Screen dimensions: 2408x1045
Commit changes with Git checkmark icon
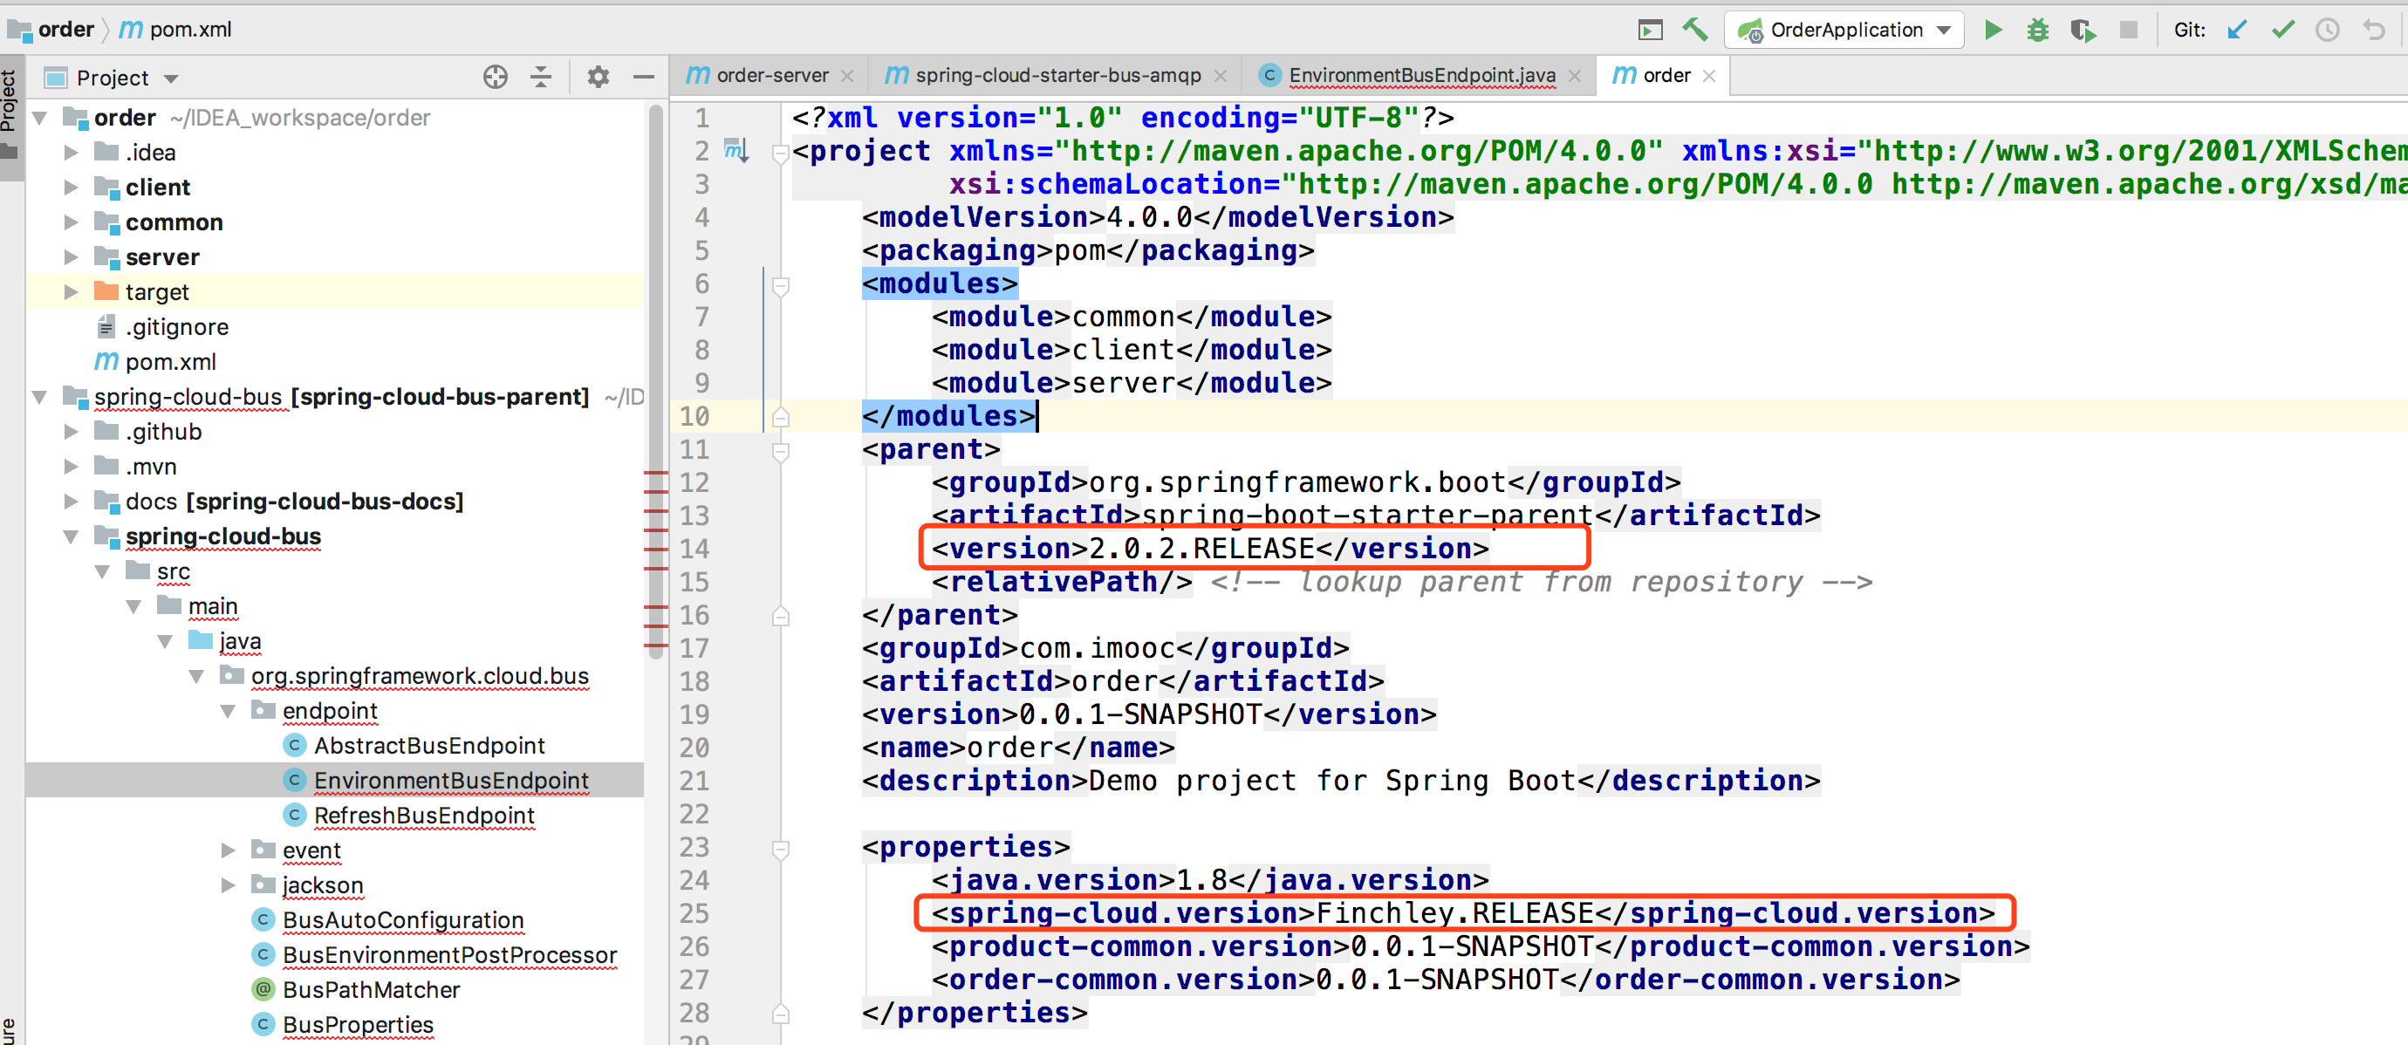(2282, 30)
